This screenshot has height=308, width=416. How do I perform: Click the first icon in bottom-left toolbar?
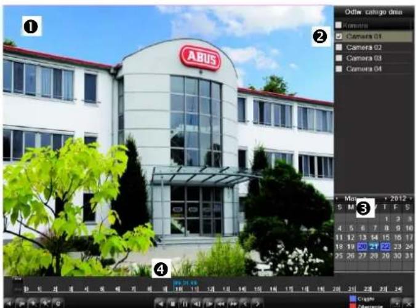pos(6,303)
